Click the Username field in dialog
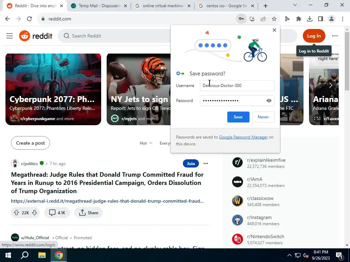Image resolution: width=350 pixels, height=262 pixels. pos(237,86)
